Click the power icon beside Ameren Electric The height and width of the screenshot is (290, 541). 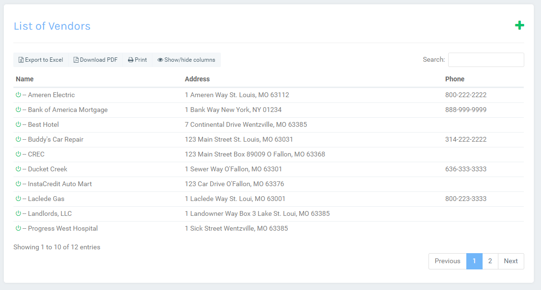coord(18,95)
